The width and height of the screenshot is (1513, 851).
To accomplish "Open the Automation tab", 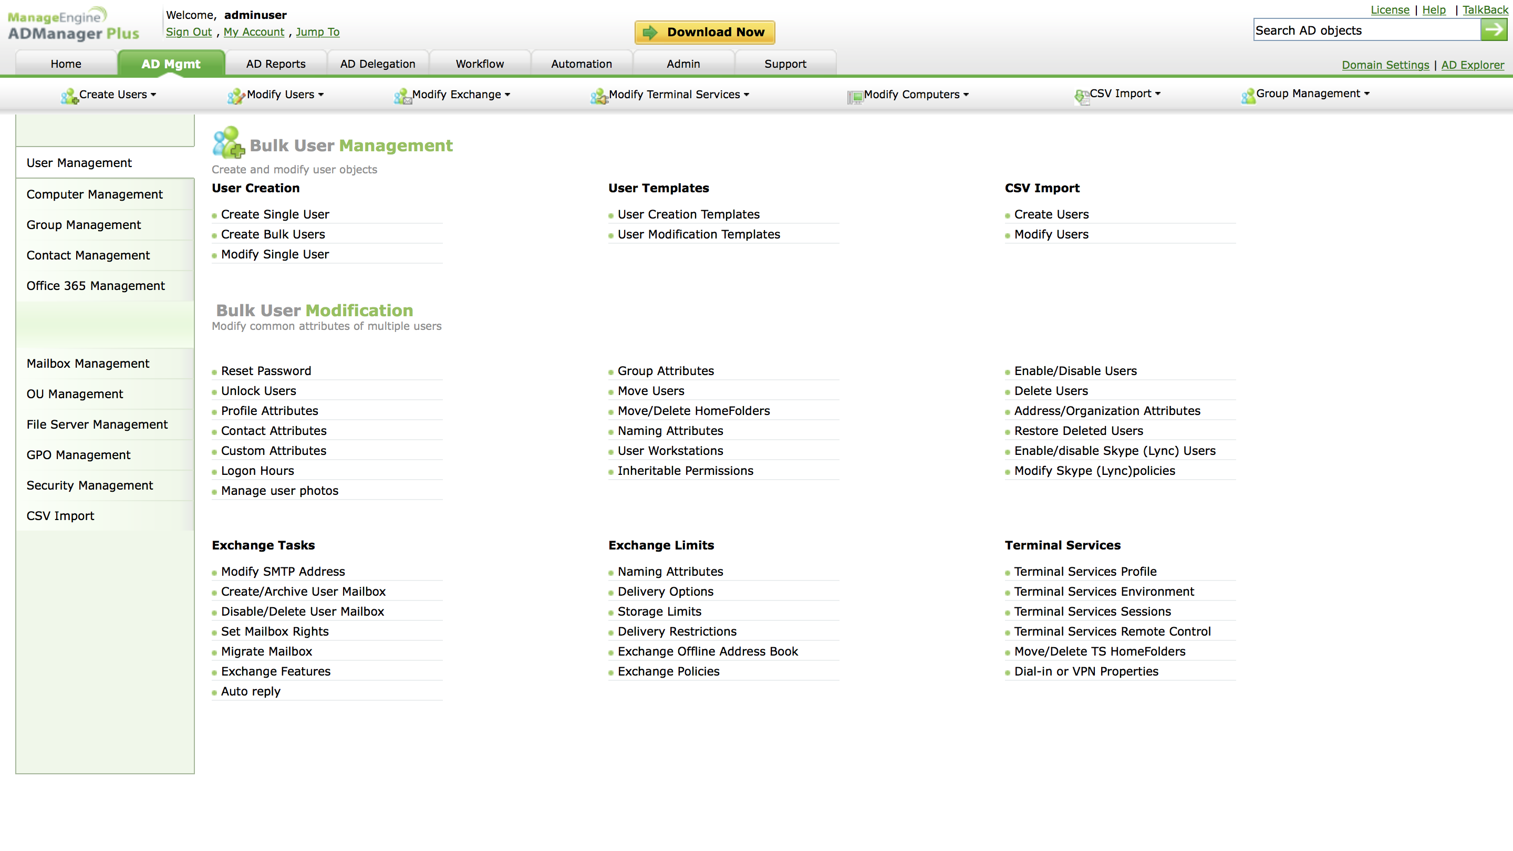I will pos(581,64).
